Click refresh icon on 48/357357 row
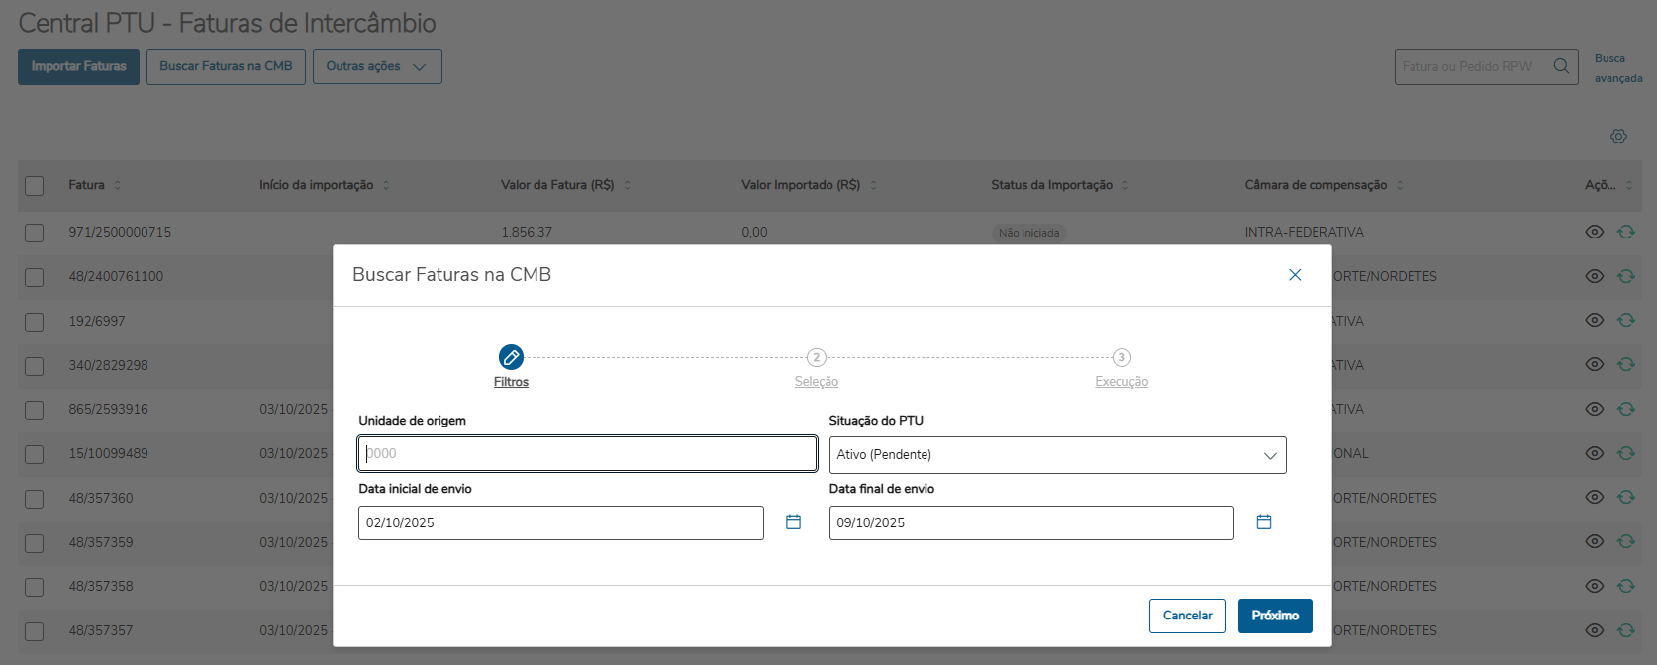 tap(1626, 630)
